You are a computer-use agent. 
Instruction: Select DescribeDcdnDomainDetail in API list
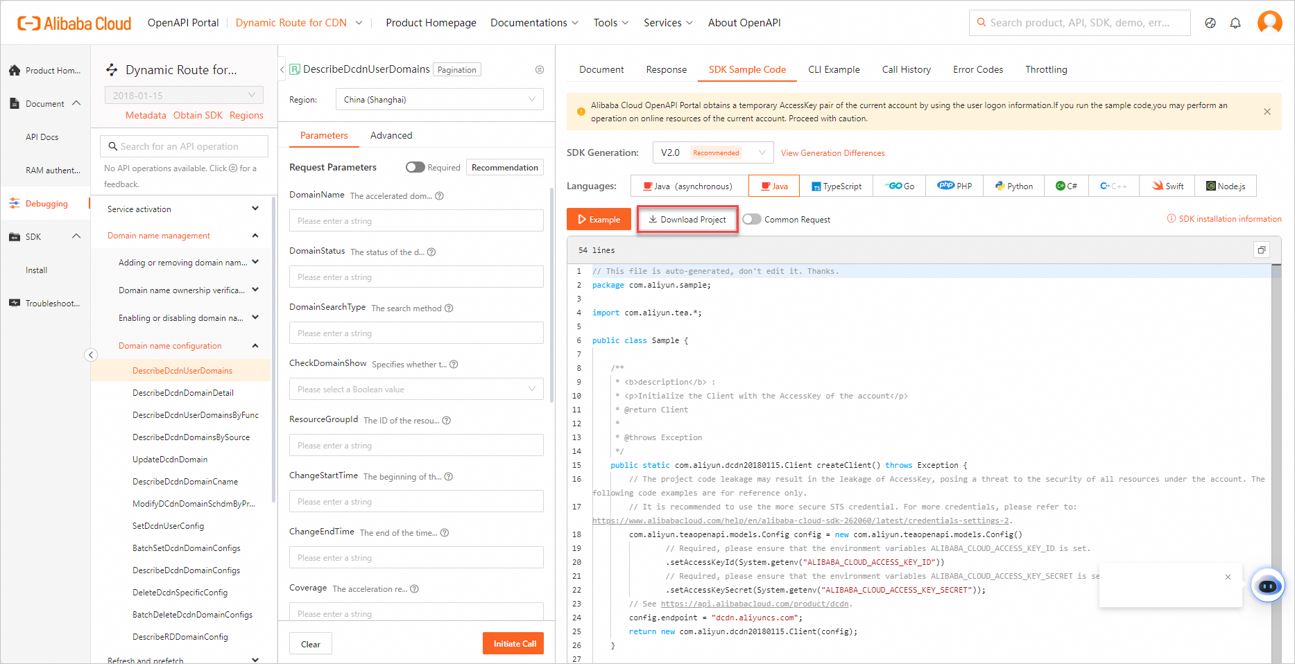[x=183, y=392]
